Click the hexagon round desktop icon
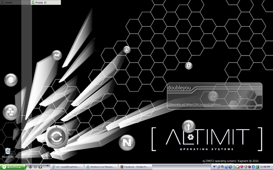273x170 pixels. 11,80
